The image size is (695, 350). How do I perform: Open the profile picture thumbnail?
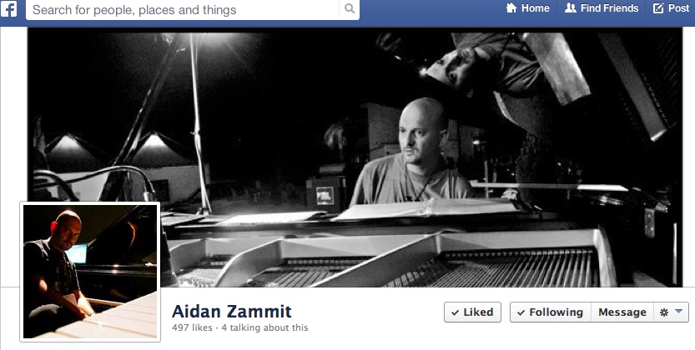point(90,272)
